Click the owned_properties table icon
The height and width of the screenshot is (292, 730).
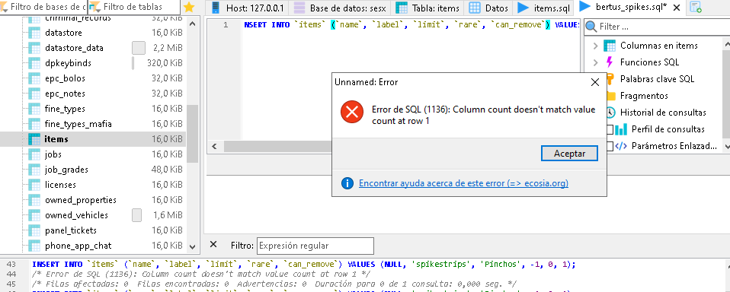(x=34, y=200)
